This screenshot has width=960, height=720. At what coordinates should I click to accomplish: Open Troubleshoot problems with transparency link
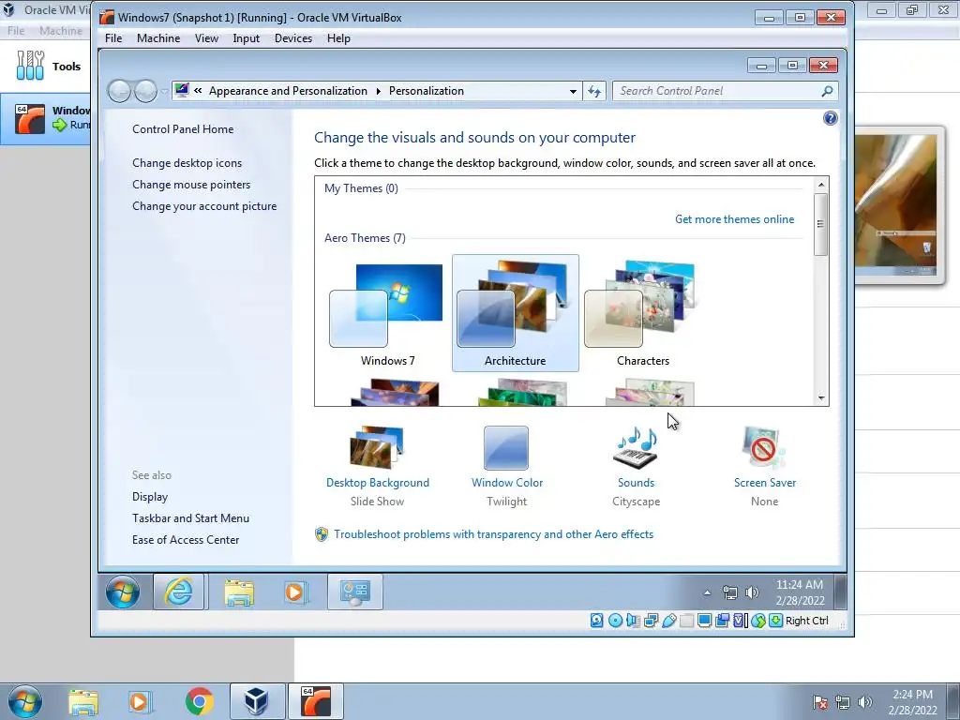(x=493, y=533)
